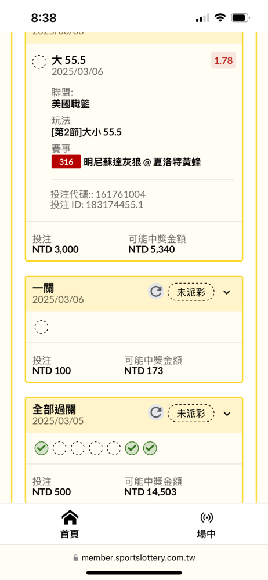Image resolution: width=268 pixels, height=580 pixels.
Task: Tap the last green checkmark in 全部過關
Action: [x=150, y=448]
